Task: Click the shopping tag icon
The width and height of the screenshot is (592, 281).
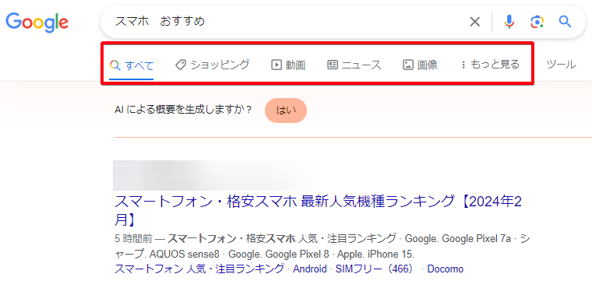Action: coord(181,65)
